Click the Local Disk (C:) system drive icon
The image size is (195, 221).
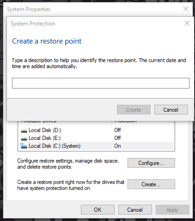pos(24,146)
